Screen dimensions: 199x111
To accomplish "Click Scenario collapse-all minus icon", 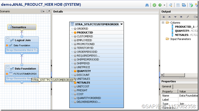I will (48, 11).
